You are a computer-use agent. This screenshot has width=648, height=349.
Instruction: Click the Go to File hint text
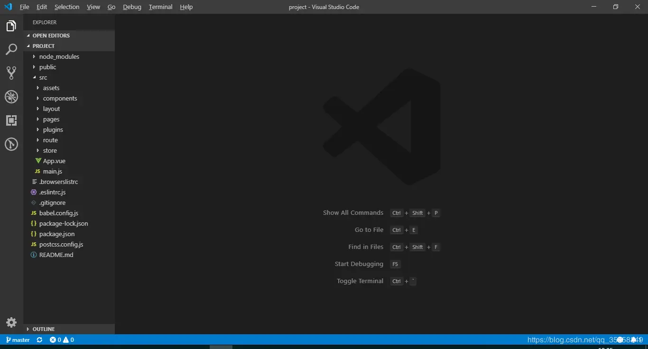click(369, 230)
